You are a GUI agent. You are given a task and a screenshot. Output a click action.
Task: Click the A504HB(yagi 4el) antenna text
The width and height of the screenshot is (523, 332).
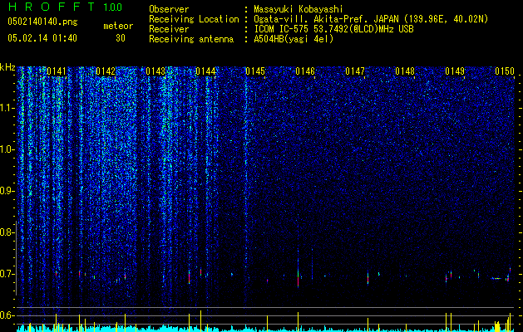click(294, 39)
